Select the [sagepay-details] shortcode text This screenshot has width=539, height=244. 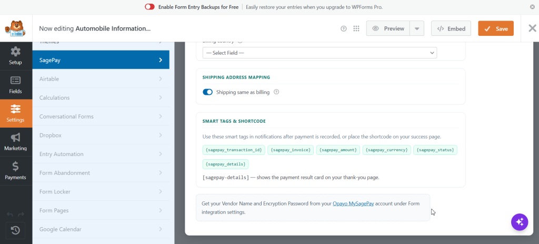click(226, 178)
